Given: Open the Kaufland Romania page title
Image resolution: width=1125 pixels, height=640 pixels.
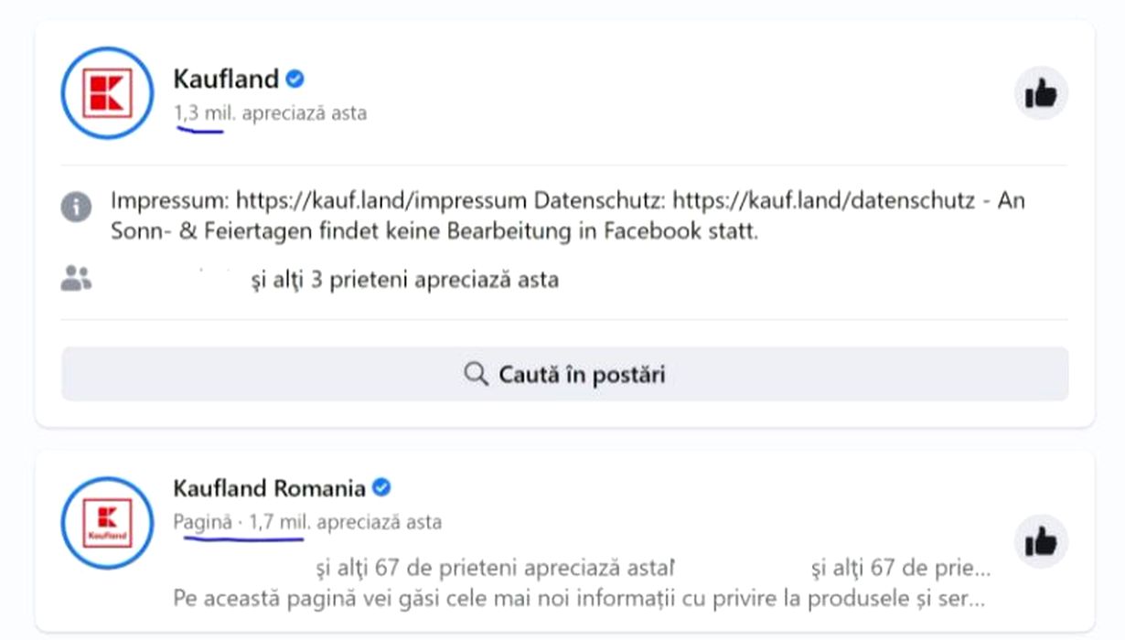Looking at the screenshot, I should (269, 488).
